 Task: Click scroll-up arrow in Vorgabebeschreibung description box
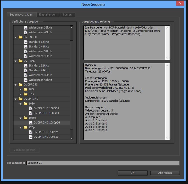[167, 28]
